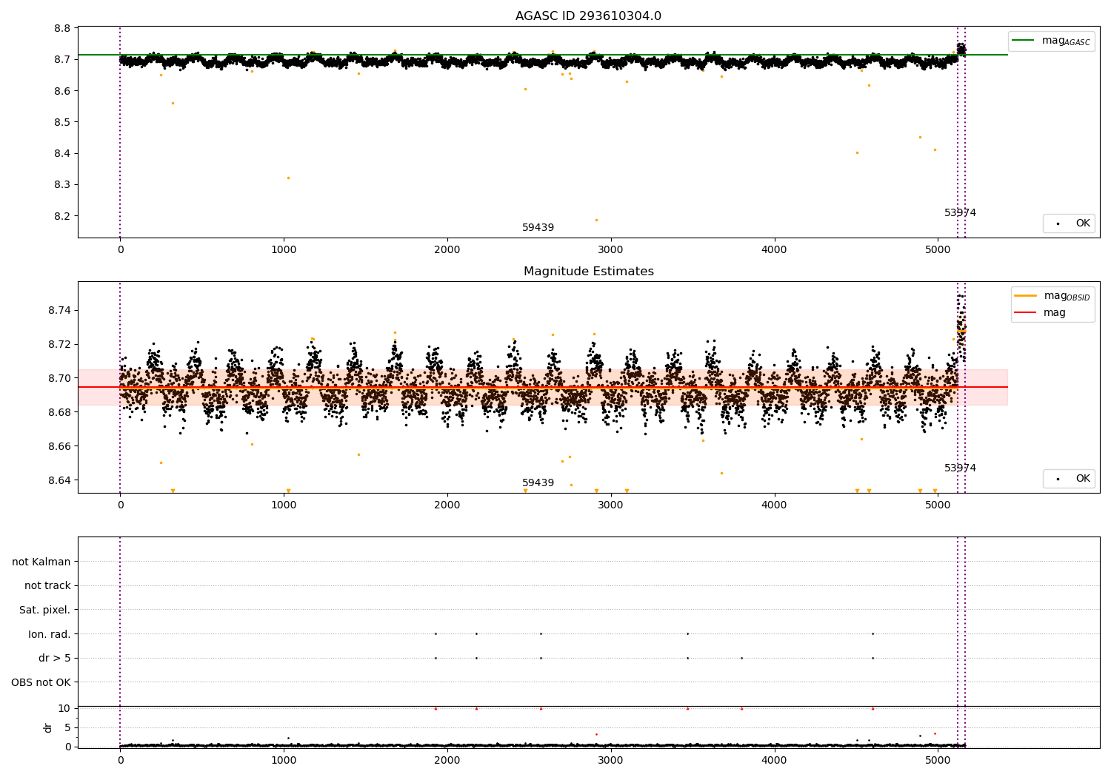Click the "8.70" y-axis tick label

60,378
